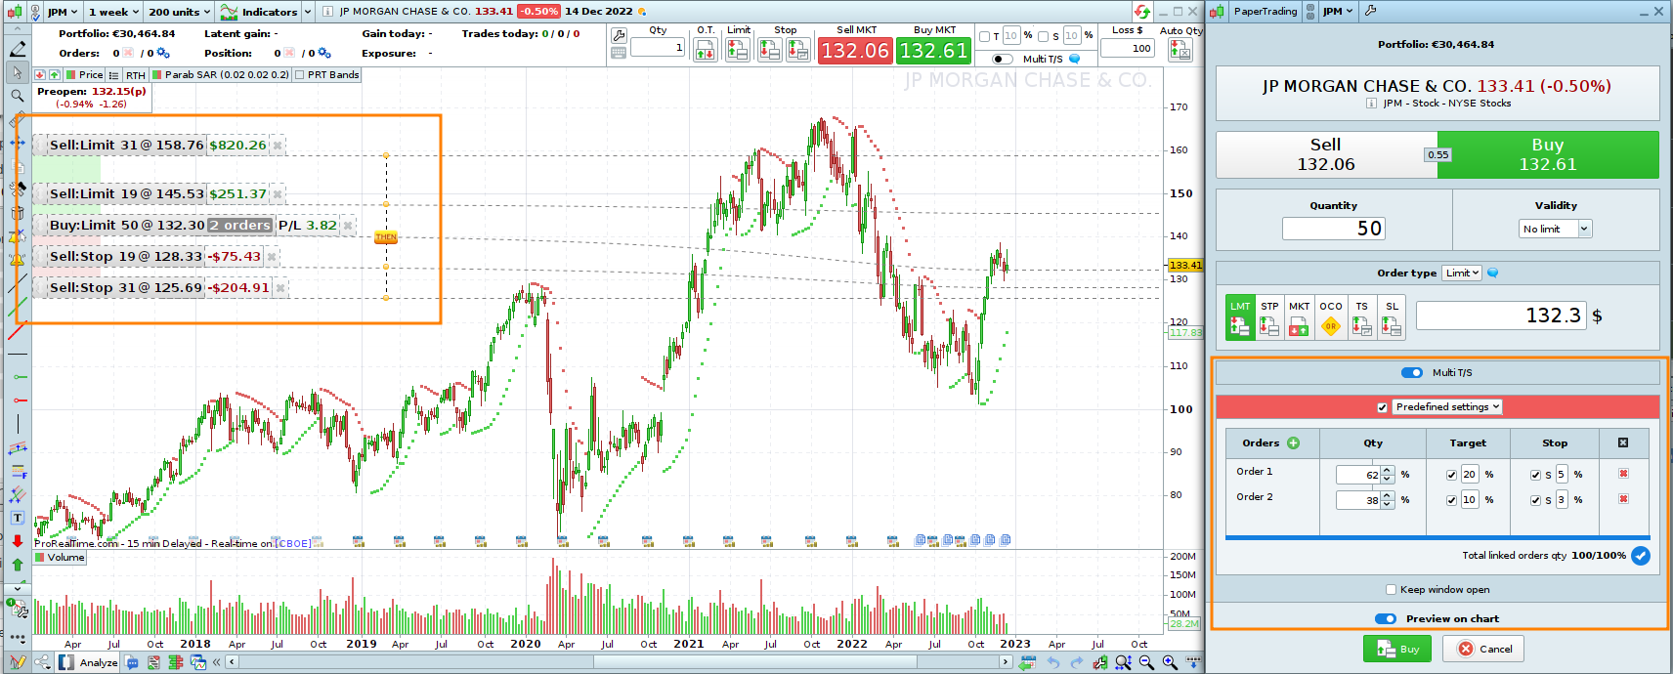1673x674 pixels.
Task: Click the green Buy 132.61 panel button
Action: [x=1548, y=154]
